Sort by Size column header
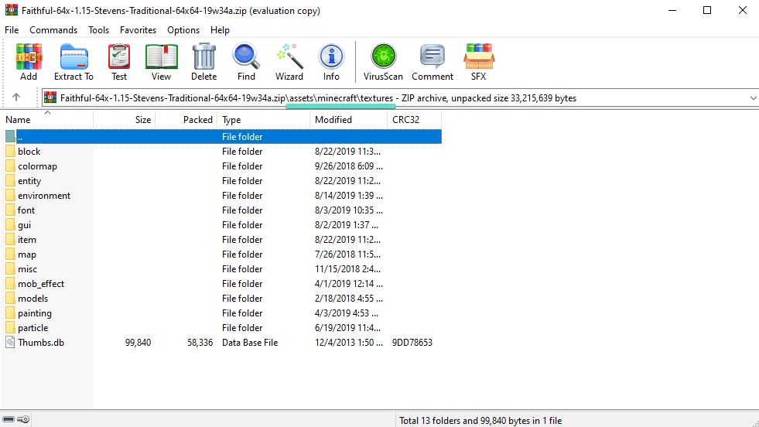759x427 pixels. click(125, 120)
